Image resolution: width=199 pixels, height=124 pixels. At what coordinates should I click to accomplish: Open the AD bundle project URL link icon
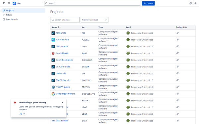click(177, 33)
